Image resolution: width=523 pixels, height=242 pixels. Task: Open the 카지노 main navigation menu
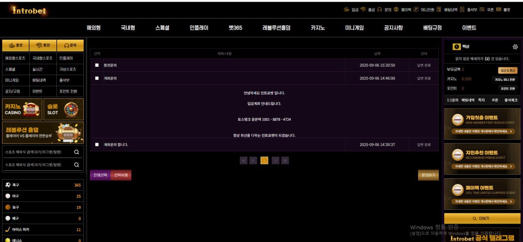coord(317,28)
